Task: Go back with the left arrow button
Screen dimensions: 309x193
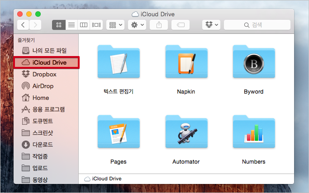Action: click(x=23, y=25)
